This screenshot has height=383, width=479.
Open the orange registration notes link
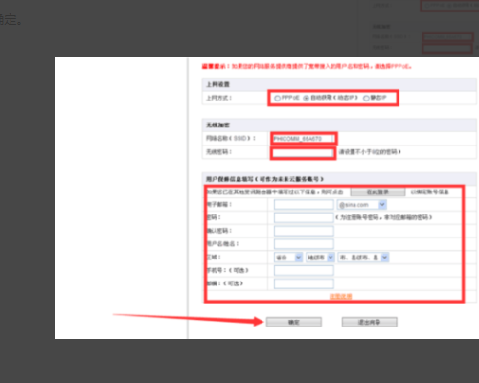(340, 296)
